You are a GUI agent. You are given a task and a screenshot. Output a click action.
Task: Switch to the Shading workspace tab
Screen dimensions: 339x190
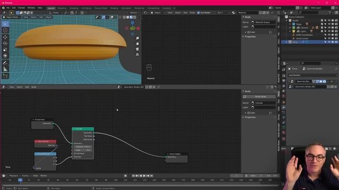pos(114,8)
